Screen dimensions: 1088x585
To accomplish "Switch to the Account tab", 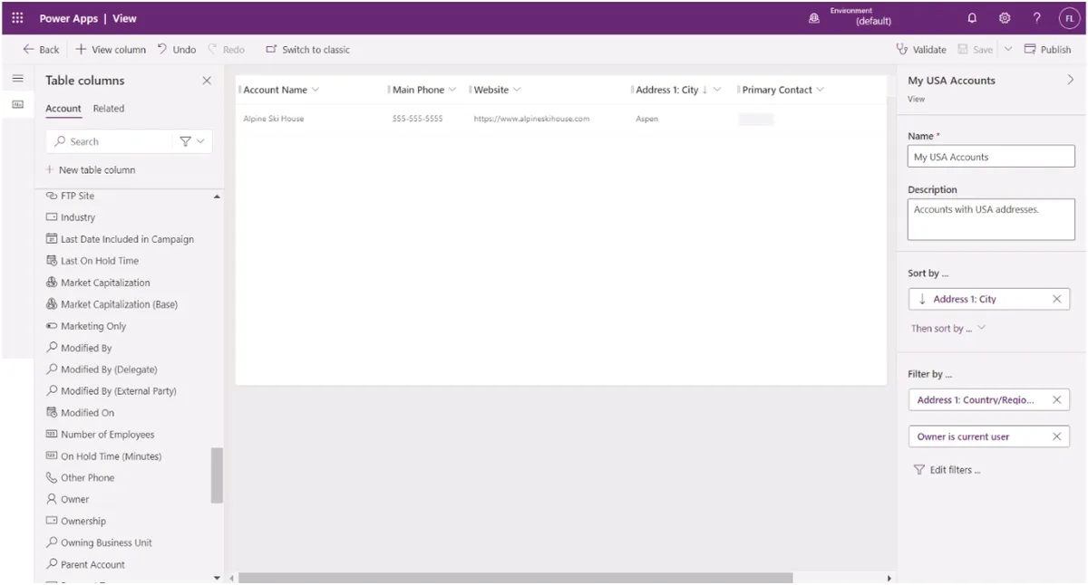I will (x=63, y=109).
